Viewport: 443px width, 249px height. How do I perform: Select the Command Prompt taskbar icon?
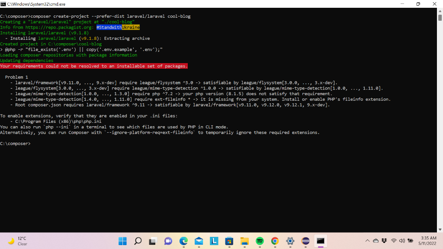(321, 241)
